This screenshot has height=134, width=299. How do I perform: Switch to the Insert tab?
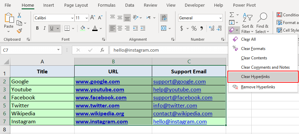[48, 5]
